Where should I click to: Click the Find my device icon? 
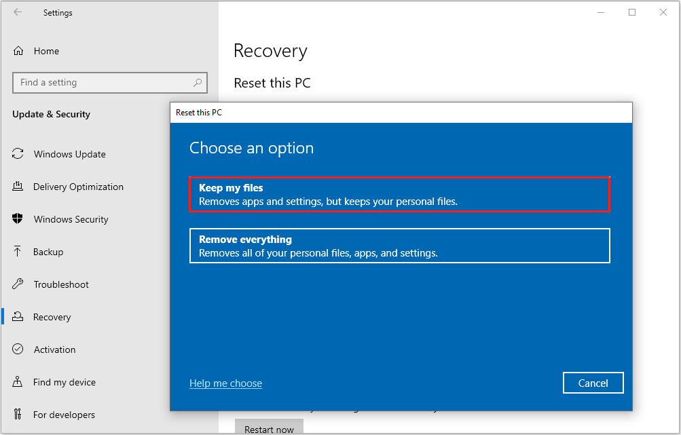coord(18,381)
